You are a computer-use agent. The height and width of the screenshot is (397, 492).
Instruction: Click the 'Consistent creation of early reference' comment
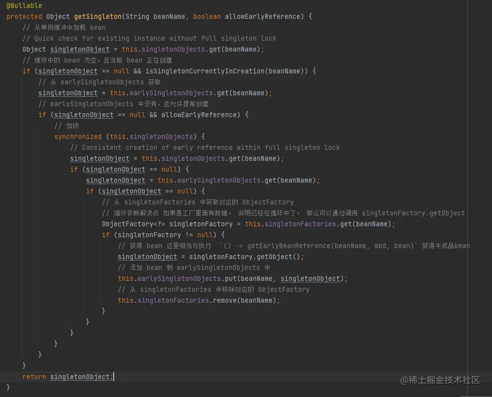coord(205,148)
